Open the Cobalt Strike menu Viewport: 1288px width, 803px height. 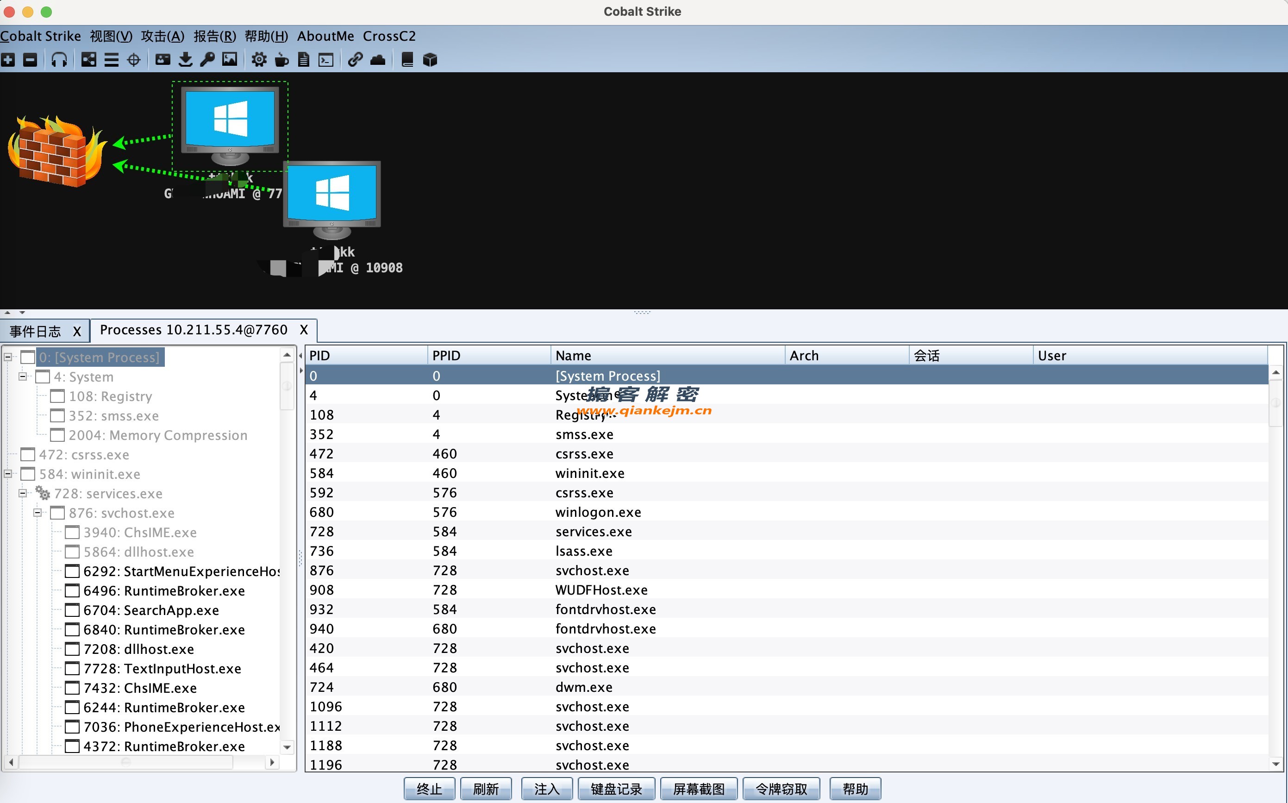pos(40,36)
